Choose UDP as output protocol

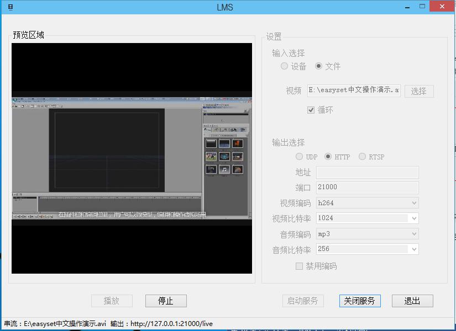point(300,157)
